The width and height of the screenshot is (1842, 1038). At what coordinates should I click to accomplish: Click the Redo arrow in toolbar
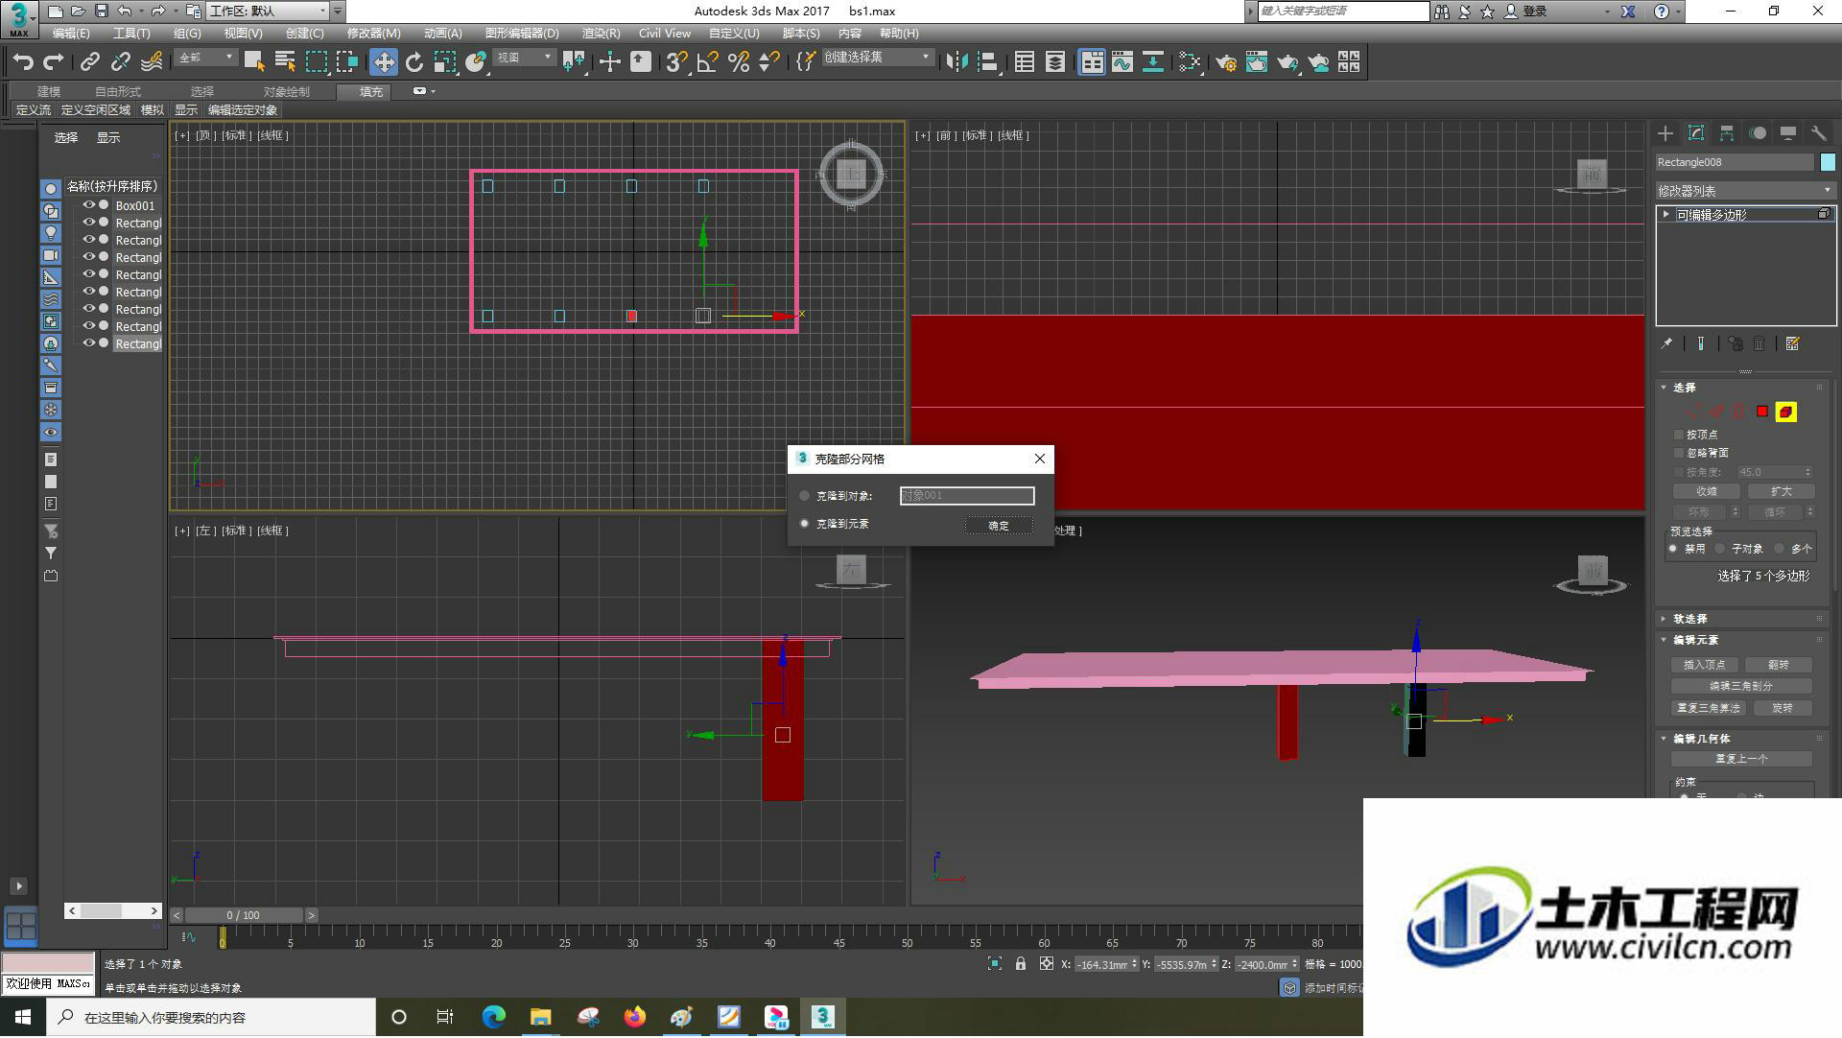(x=55, y=62)
